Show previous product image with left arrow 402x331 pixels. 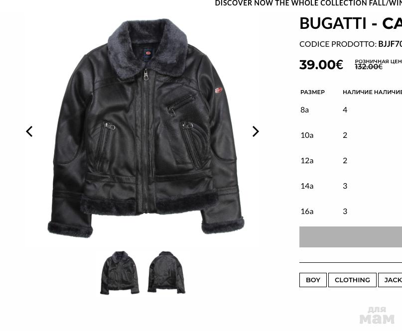pyautogui.click(x=29, y=131)
